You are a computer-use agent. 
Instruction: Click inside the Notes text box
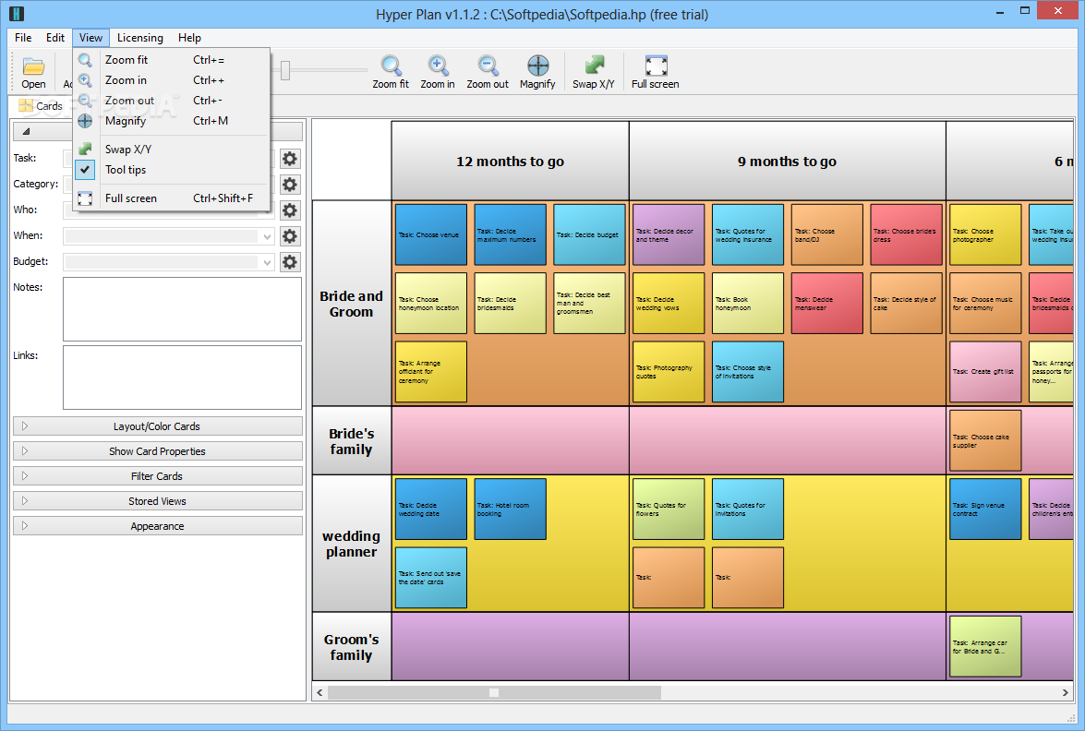point(182,309)
